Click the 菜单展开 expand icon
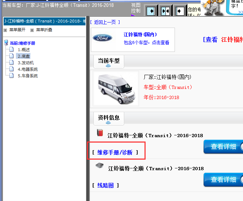 click(5, 30)
